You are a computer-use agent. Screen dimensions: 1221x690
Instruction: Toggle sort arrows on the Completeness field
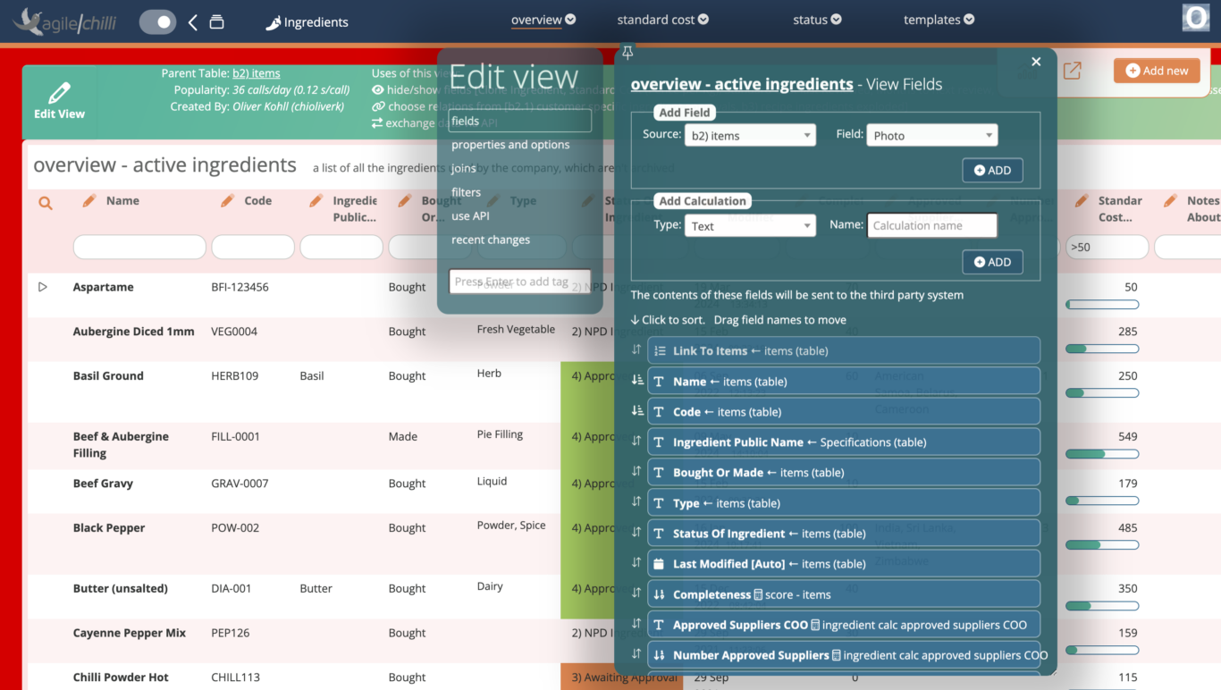[x=635, y=593]
